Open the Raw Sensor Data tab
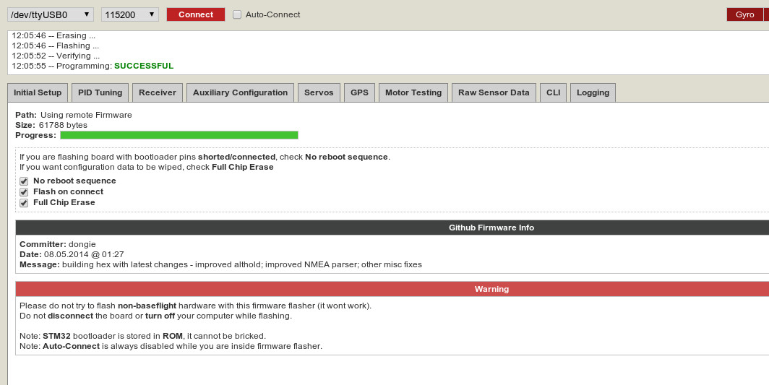Viewport: 769px width, 385px height. [x=494, y=92]
